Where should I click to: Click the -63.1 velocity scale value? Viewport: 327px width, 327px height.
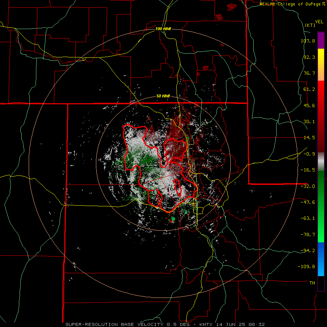click(308, 218)
